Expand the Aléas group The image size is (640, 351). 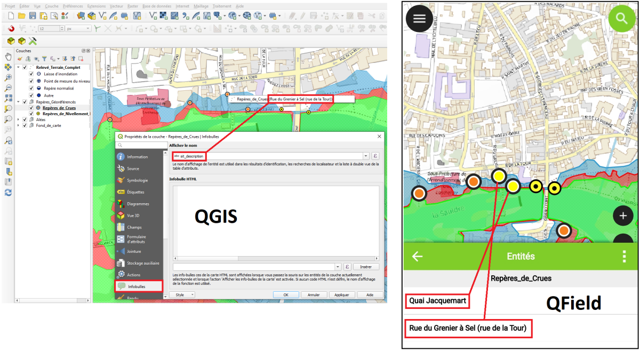point(19,119)
